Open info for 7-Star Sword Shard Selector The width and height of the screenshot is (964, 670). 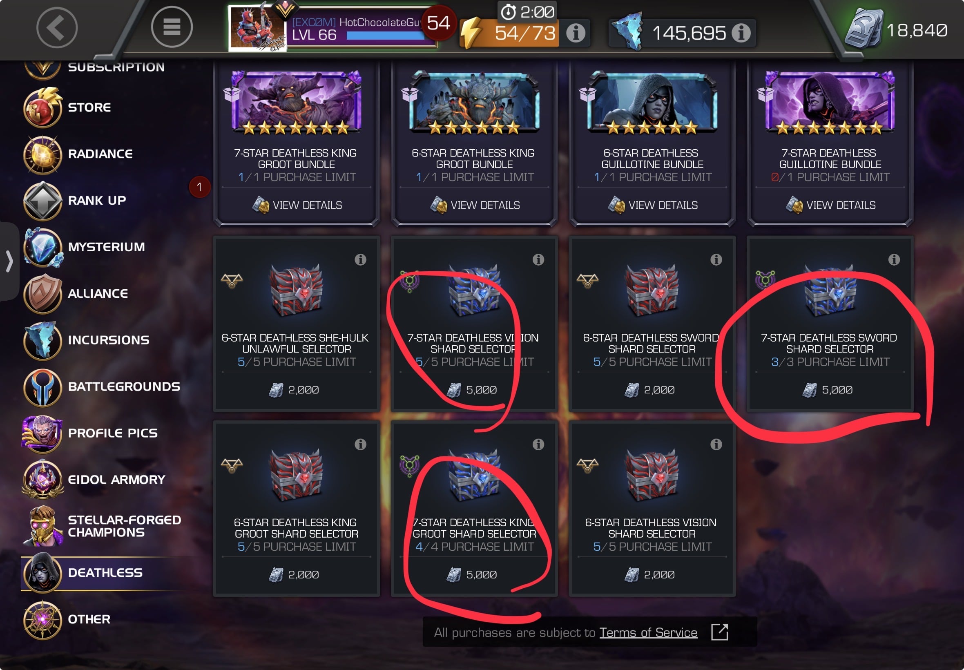[894, 259]
